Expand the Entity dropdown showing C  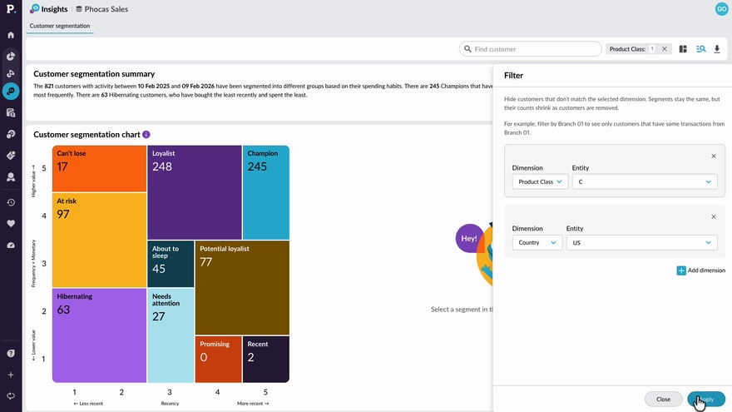pos(644,181)
